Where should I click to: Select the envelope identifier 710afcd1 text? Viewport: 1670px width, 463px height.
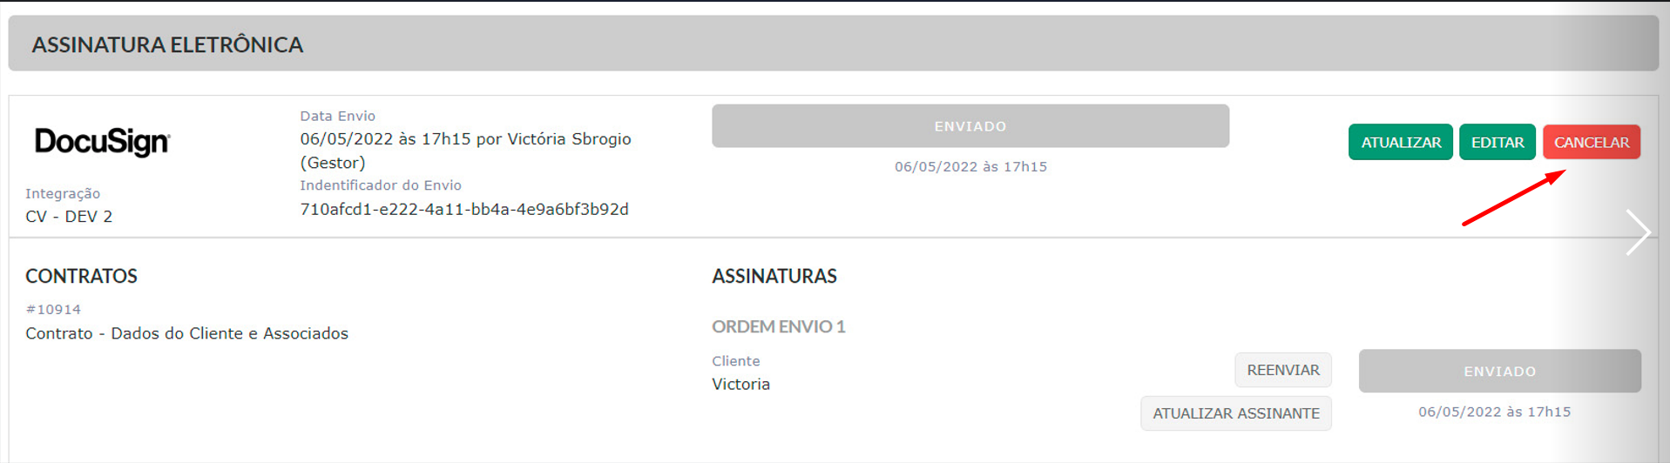pyautogui.click(x=464, y=209)
